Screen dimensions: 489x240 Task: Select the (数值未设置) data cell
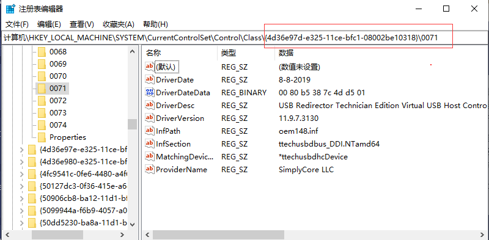pos(300,67)
